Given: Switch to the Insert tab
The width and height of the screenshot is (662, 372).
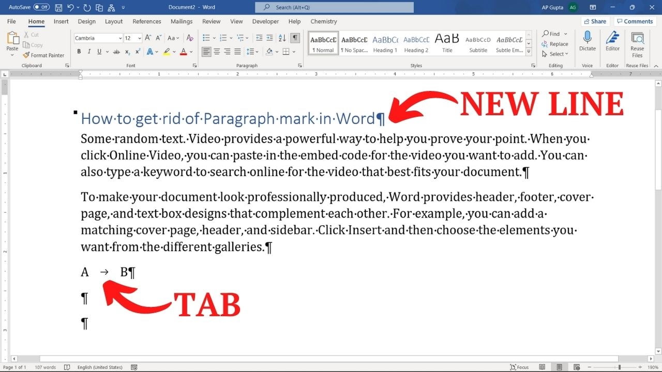Looking at the screenshot, I should click(x=61, y=22).
